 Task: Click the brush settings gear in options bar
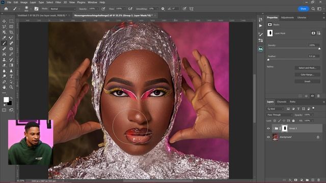163,9
